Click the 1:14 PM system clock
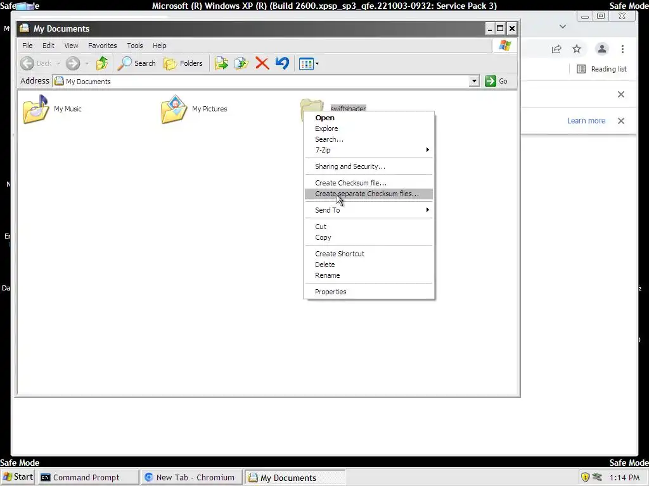The height and width of the screenshot is (486, 649). pyautogui.click(x=624, y=478)
